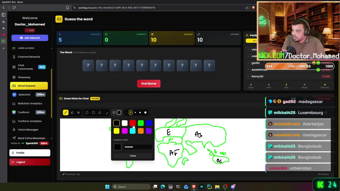Open the Windows Start menu
The image size is (340, 191).
pos(107,187)
